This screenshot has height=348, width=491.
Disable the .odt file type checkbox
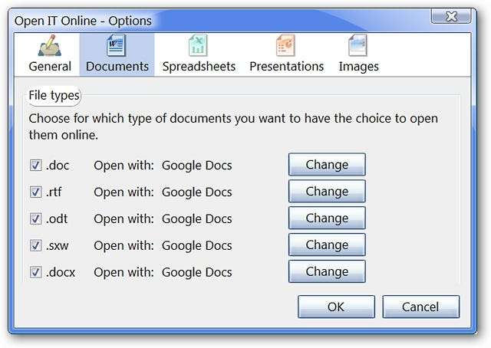pos(35,218)
